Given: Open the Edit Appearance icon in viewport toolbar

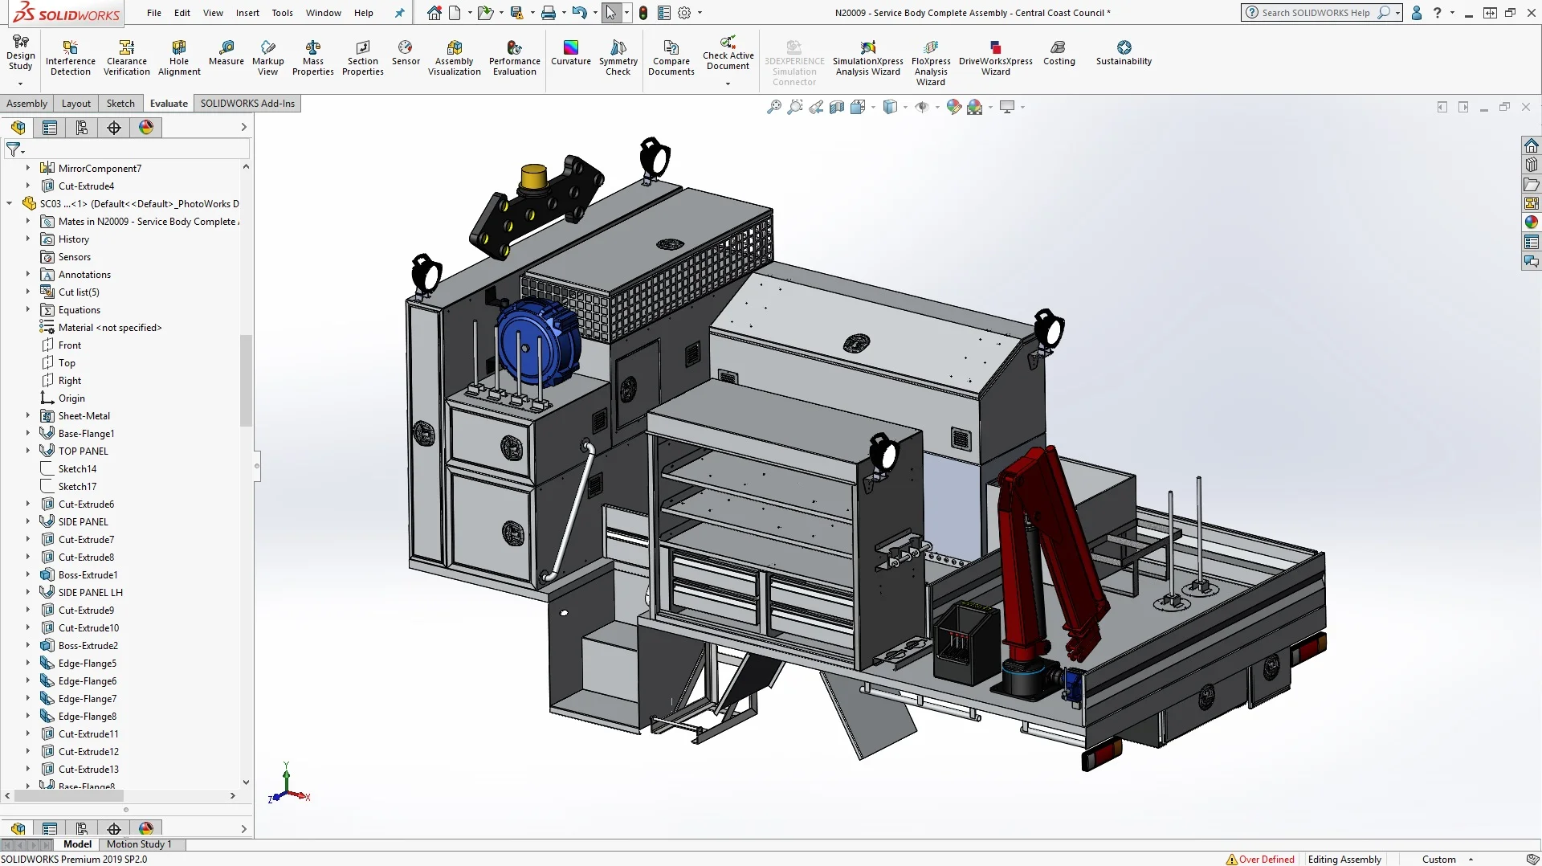Looking at the screenshot, I should tap(953, 107).
